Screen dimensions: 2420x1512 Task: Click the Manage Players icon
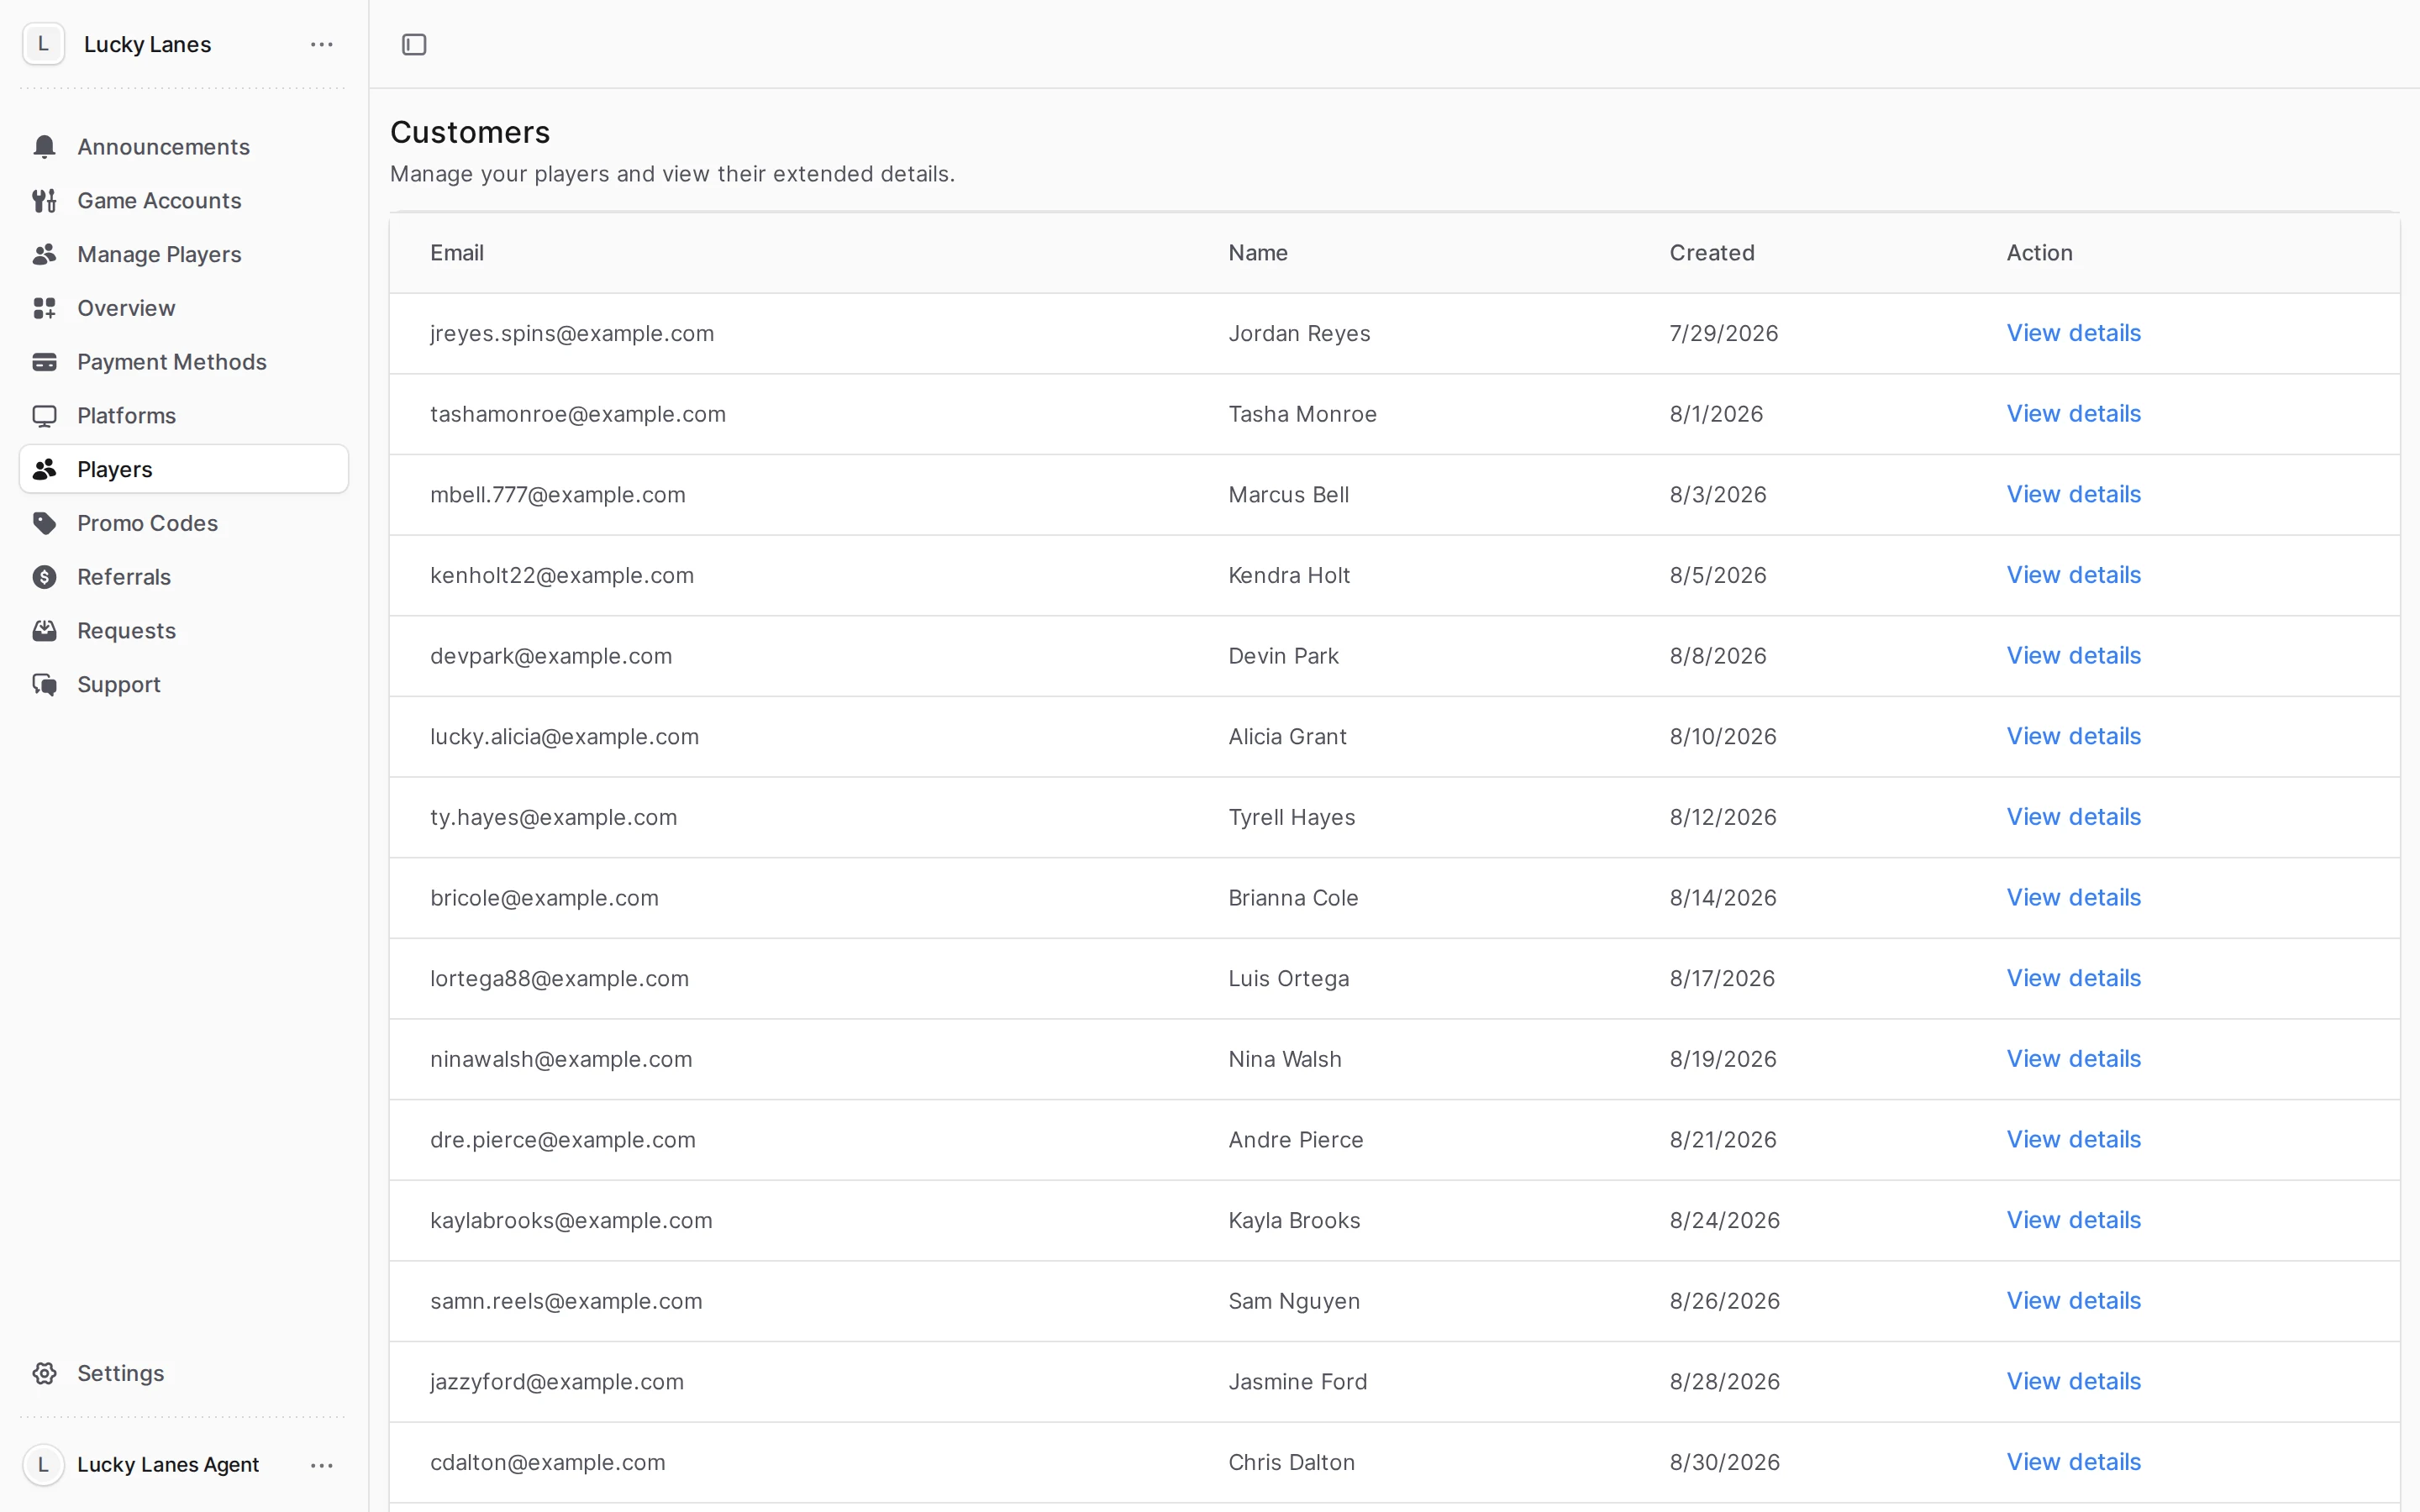click(x=44, y=255)
